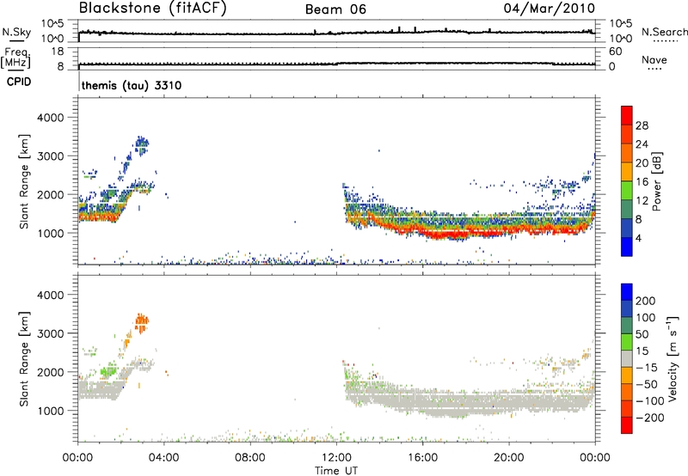Click the "Nave" legend label
The height and width of the screenshot is (476, 688).
654,60
